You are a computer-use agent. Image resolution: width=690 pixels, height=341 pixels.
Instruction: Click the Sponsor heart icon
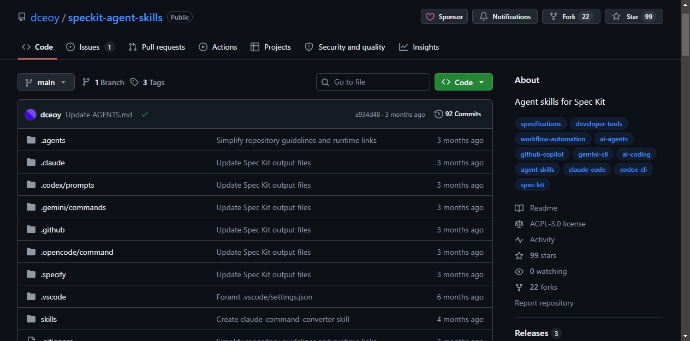tap(430, 17)
